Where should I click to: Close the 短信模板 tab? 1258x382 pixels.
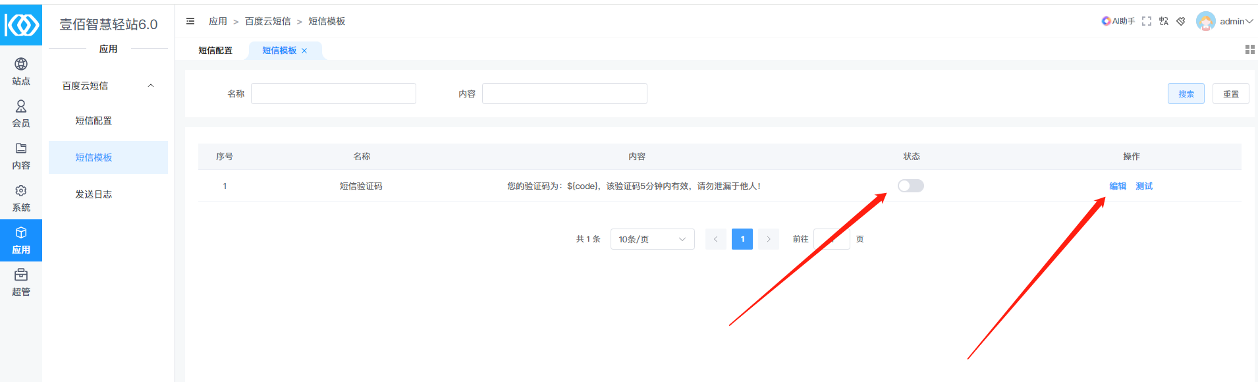(x=304, y=51)
